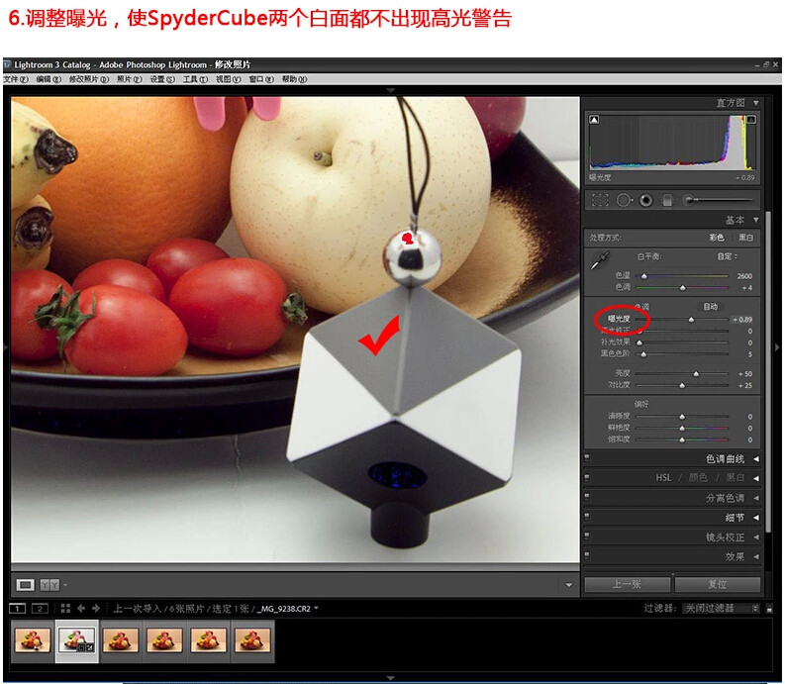Image resolution: width=785 pixels, height=684 pixels.
Task: Toggle highlight clipping indicator in histogram
Action: tap(751, 119)
